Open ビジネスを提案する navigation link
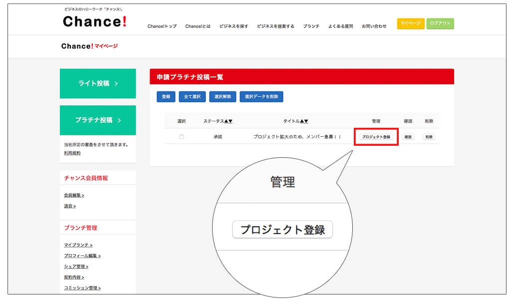Image resolution: width=515 pixels, height=301 pixels. click(x=275, y=26)
